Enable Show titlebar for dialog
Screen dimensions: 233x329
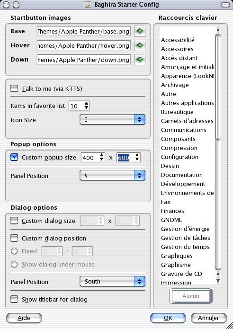14,299
